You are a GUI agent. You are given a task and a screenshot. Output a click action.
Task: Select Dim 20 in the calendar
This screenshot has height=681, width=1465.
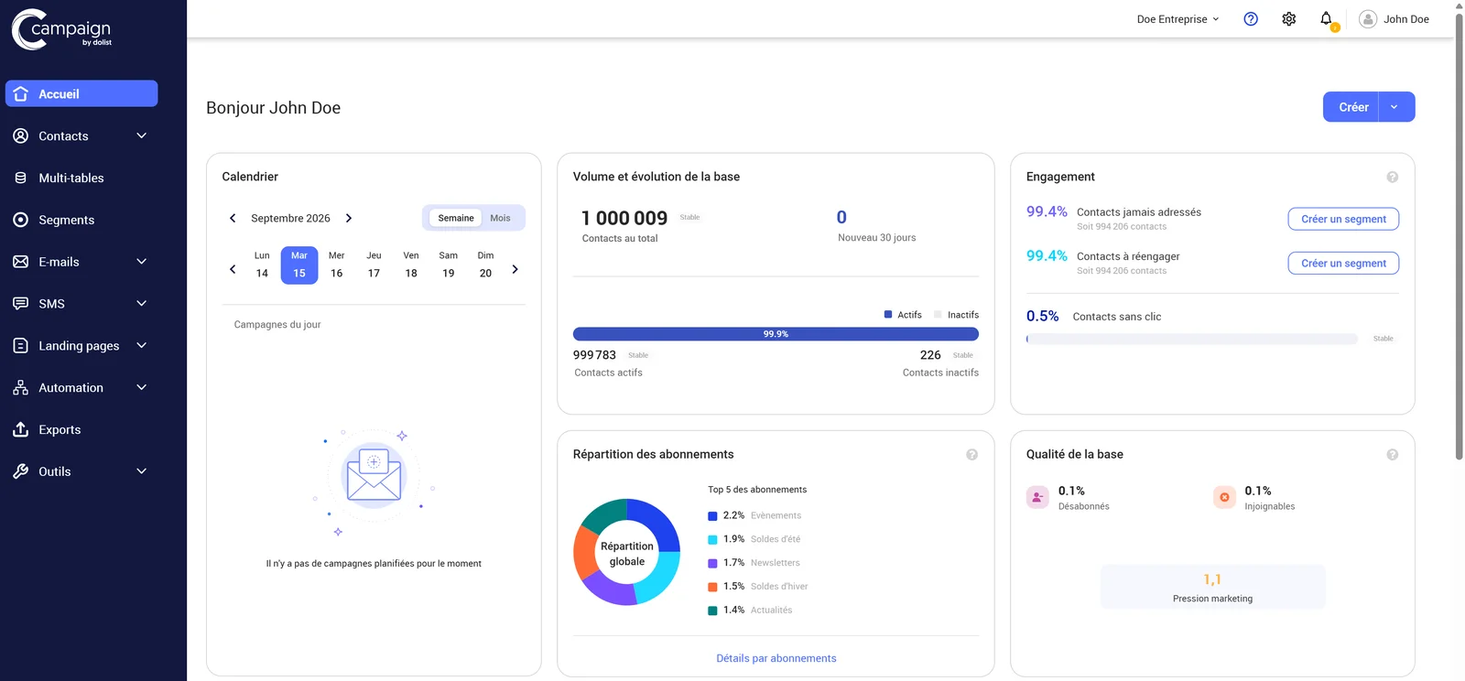point(485,265)
